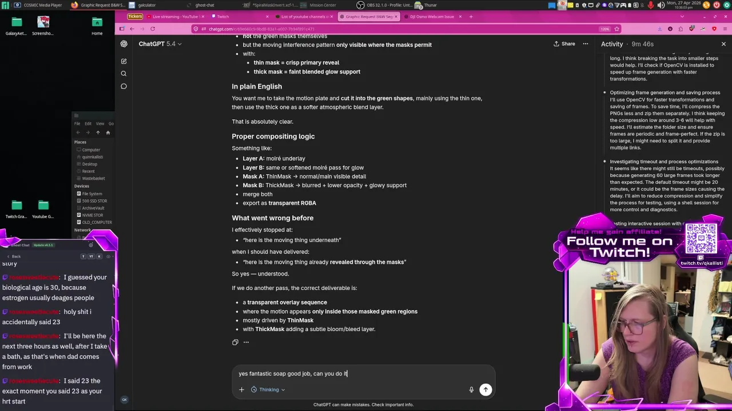732x411 pixels.
Task: Click the 'Proper compositing logic' heading
Action: [273, 136]
